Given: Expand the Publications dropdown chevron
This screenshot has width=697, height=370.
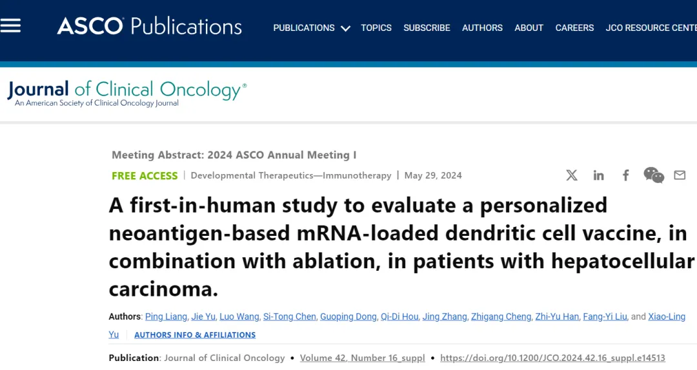Looking at the screenshot, I should click(345, 28).
